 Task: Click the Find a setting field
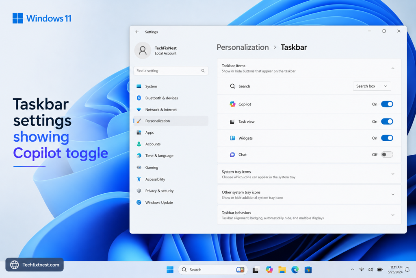point(171,71)
